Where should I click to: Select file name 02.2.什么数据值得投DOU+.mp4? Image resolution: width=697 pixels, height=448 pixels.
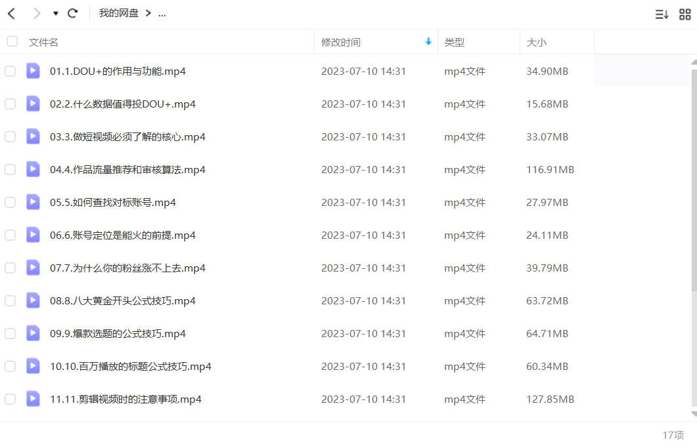click(x=123, y=104)
